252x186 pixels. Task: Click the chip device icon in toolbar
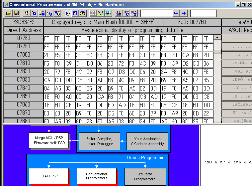[x=27, y=13]
